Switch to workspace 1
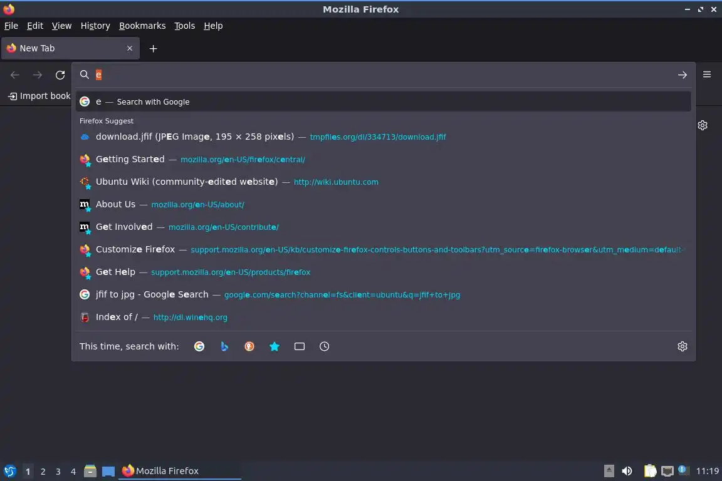Viewport: 722px width, 481px height. 28,472
